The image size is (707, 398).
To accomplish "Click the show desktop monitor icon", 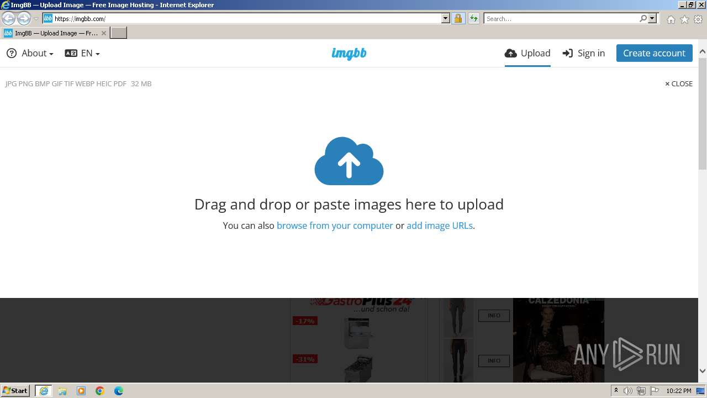I will [x=701, y=391].
